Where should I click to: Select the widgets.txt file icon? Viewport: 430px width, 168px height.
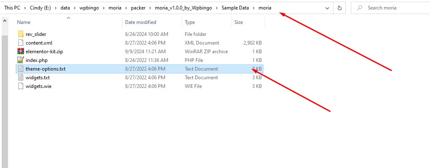click(x=21, y=78)
